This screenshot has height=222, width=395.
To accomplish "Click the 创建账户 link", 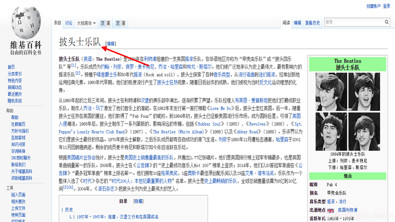I will tap(373, 6).
